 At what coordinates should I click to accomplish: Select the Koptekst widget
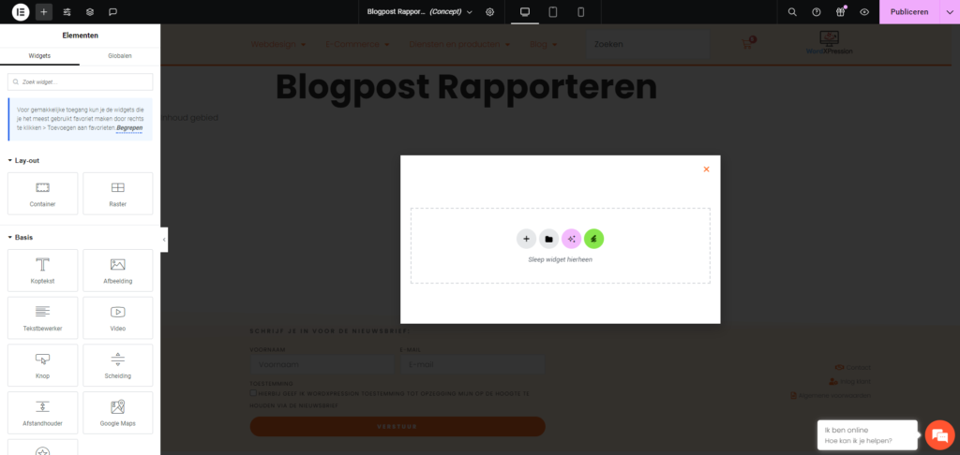pos(43,271)
